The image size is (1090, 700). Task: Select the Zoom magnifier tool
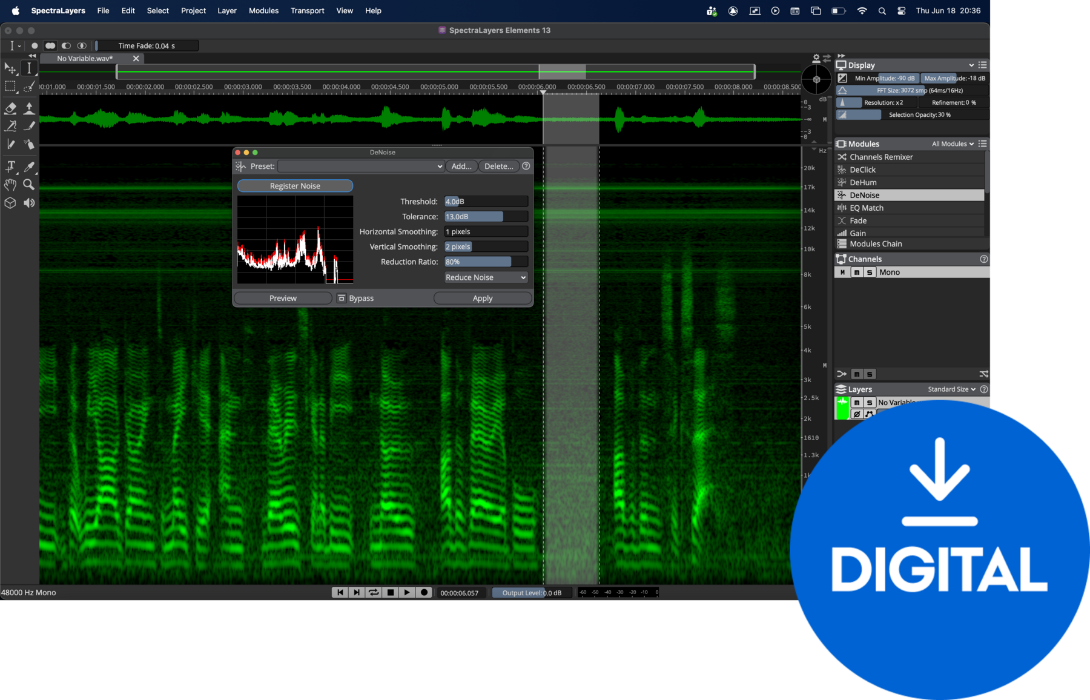click(x=28, y=185)
